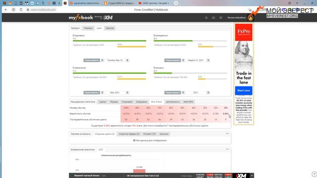Screen dimensions: 317x178
Task: Open the Почасовой statistics tab
Action: point(127,102)
